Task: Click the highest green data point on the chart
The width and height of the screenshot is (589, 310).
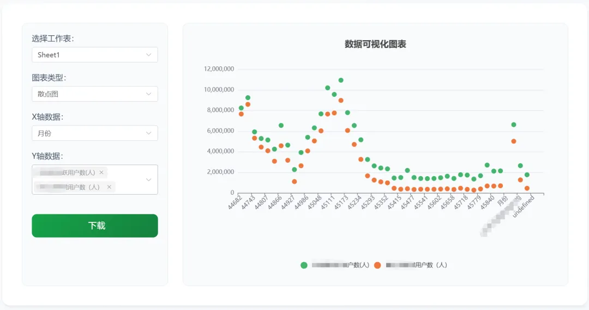Action: coord(341,80)
